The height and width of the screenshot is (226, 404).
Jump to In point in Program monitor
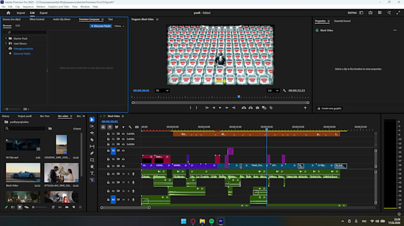click(x=207, y=108)
